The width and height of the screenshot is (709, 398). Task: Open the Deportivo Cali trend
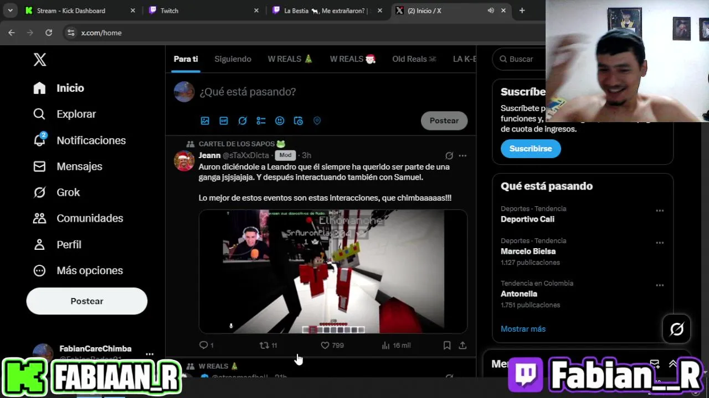[527, 219]
